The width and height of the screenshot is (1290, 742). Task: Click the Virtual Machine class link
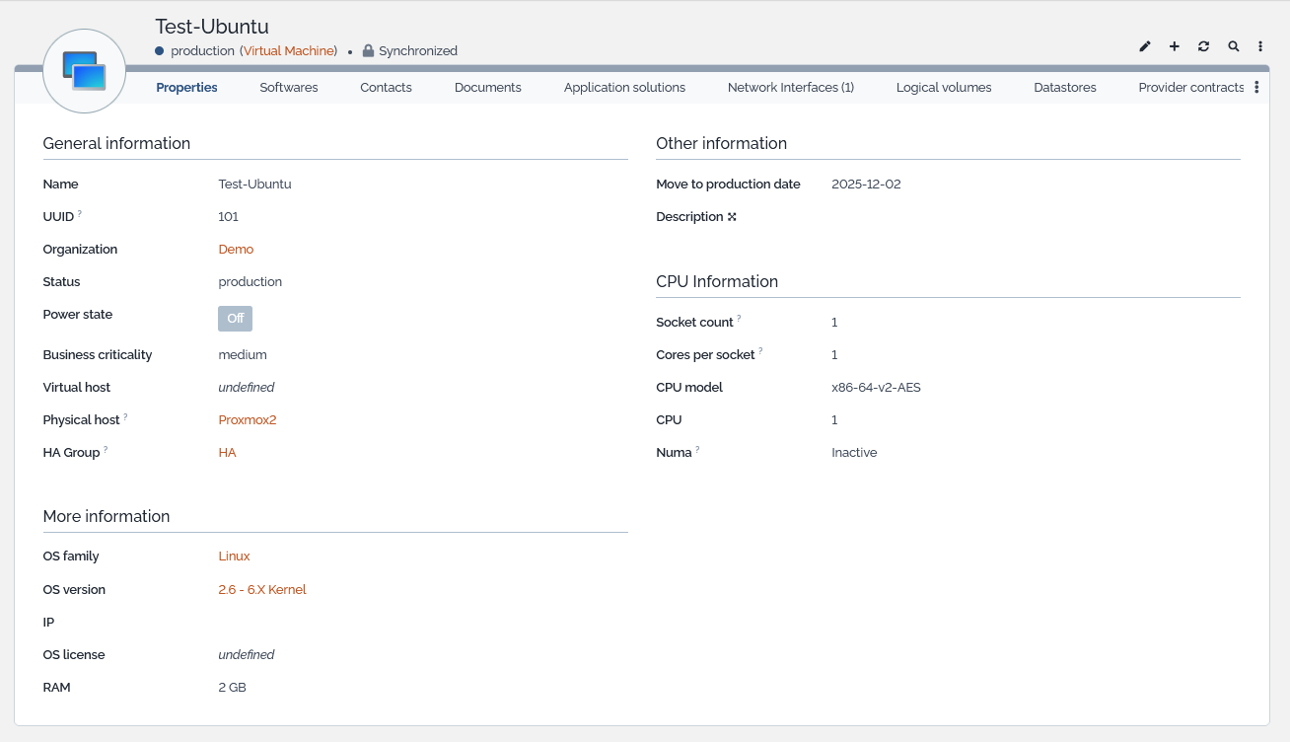pyautogui.click(x=289, y=50)
